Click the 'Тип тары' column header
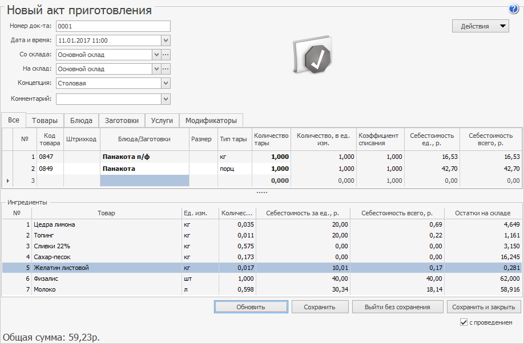 (x=234, y=139)
